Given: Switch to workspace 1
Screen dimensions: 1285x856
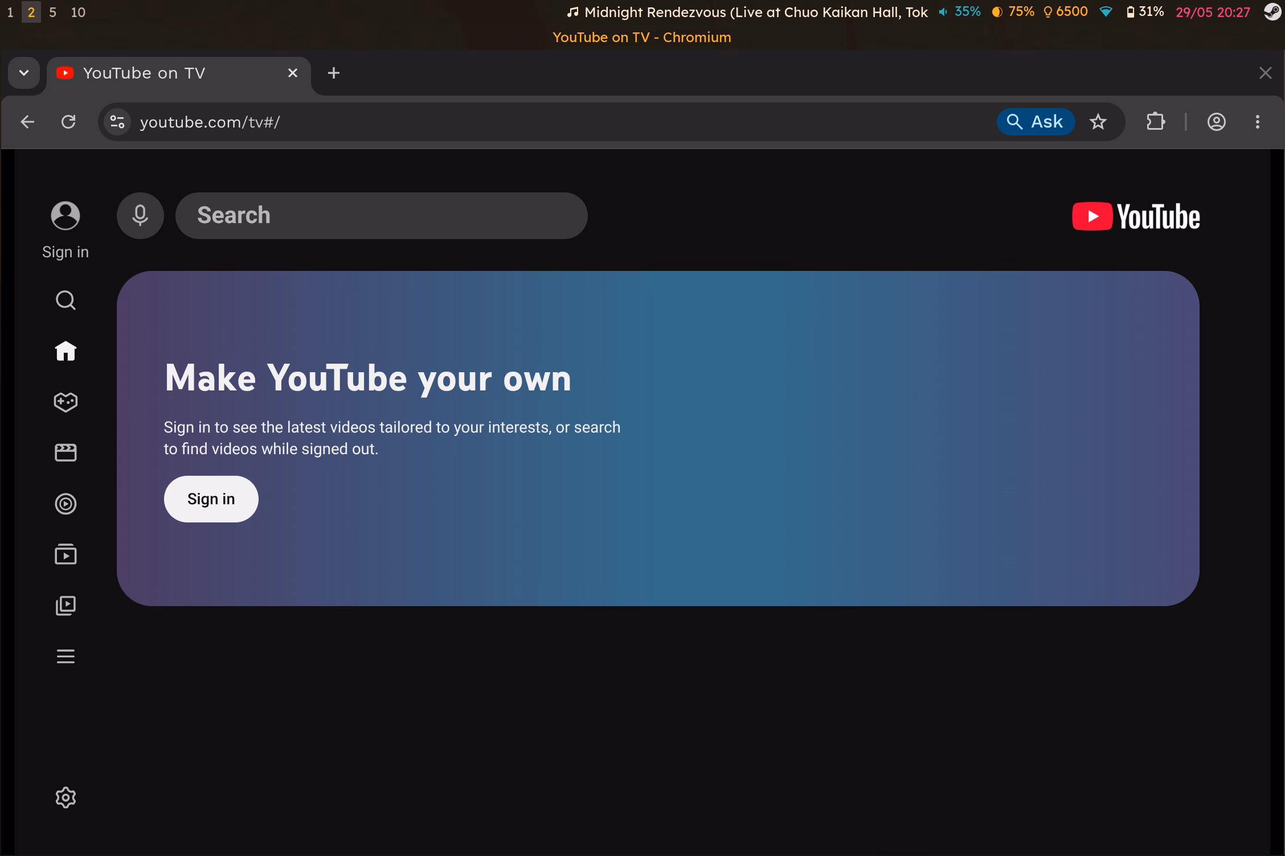Looking at the screenshot, I should [10, 12].
